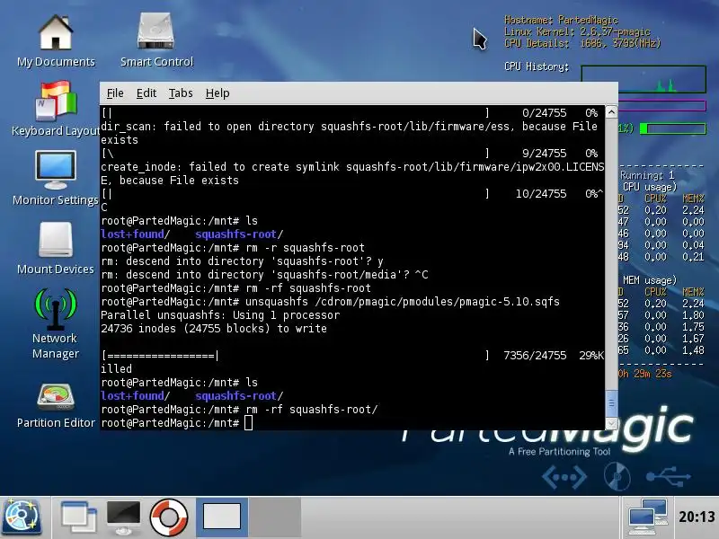Open the Monitor Settings desktop icon
The height and width of the screenshot is (539, 719).
[x=56, y=179]
